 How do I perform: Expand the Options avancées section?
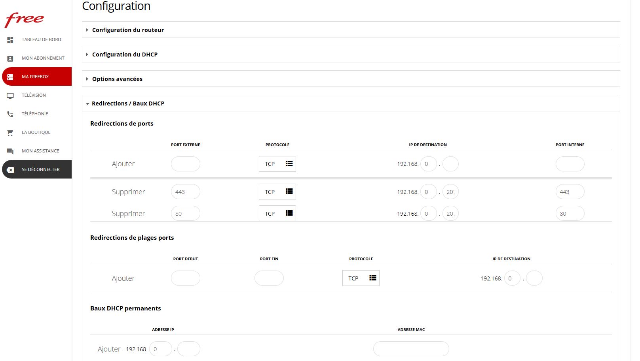tap(117, 79)
